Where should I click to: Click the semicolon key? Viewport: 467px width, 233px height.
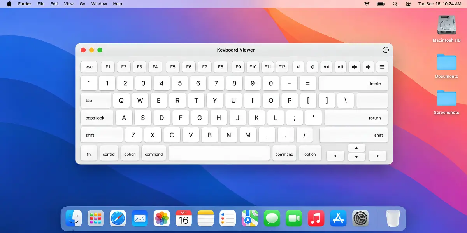(295, 118)
